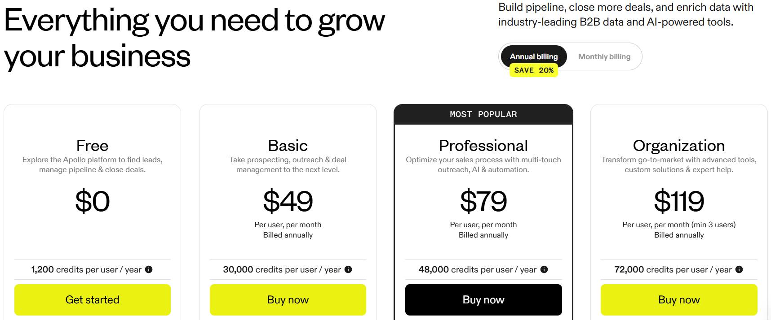
Task: Click the info icon beside 30,000 credits
Action: click(x=349, y=269)
